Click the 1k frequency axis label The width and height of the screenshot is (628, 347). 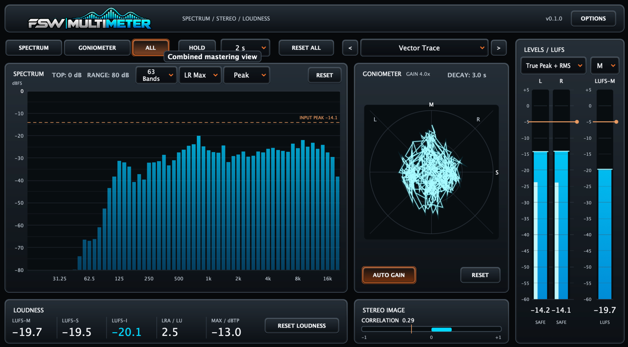click(209, 279)
